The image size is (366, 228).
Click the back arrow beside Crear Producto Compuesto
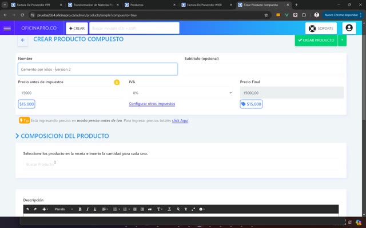coord(23,40)
